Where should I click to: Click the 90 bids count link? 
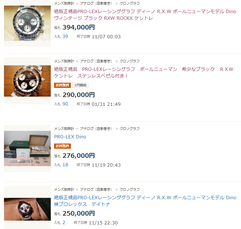pos(65,104)
